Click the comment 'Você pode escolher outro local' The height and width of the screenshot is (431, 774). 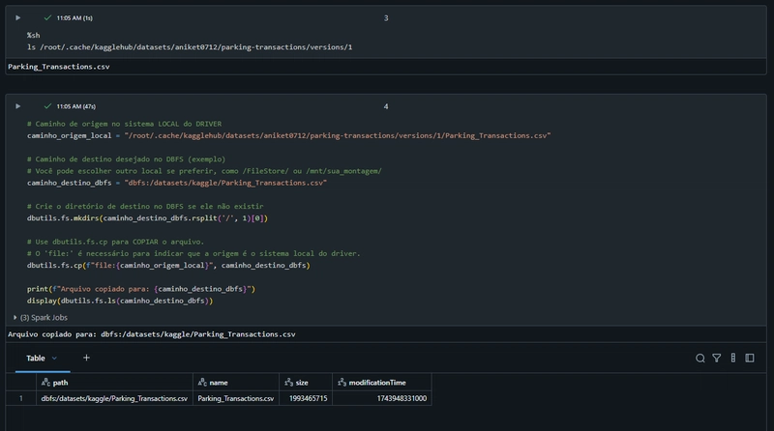click(204, 171)
